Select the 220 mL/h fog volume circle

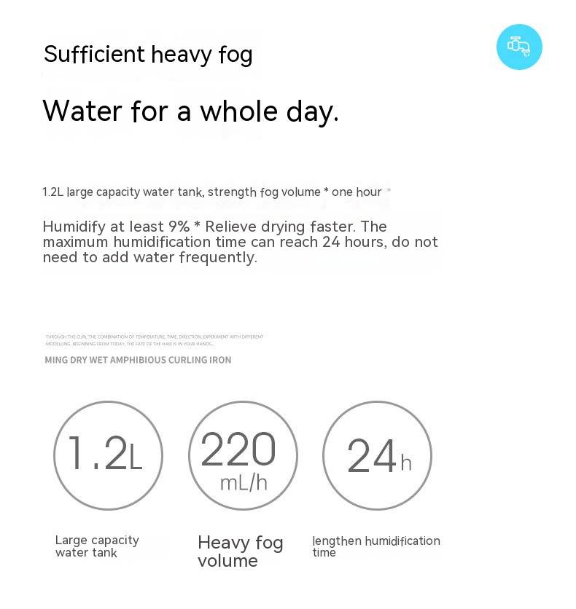[x=243, y=455]
